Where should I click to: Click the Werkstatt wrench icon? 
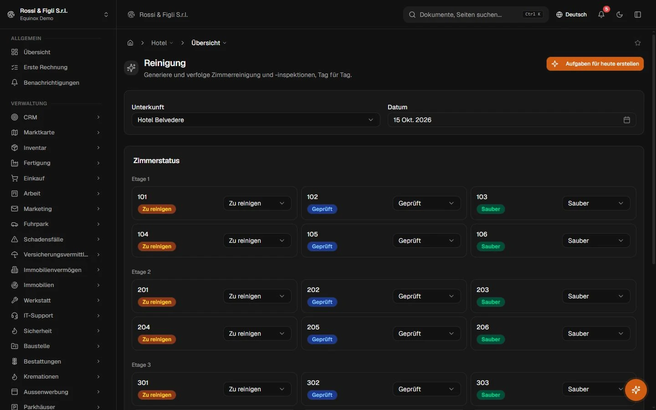15,300
